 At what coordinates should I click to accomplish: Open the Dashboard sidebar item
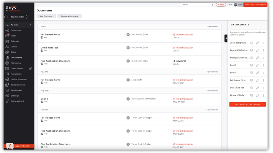point(16,30)
